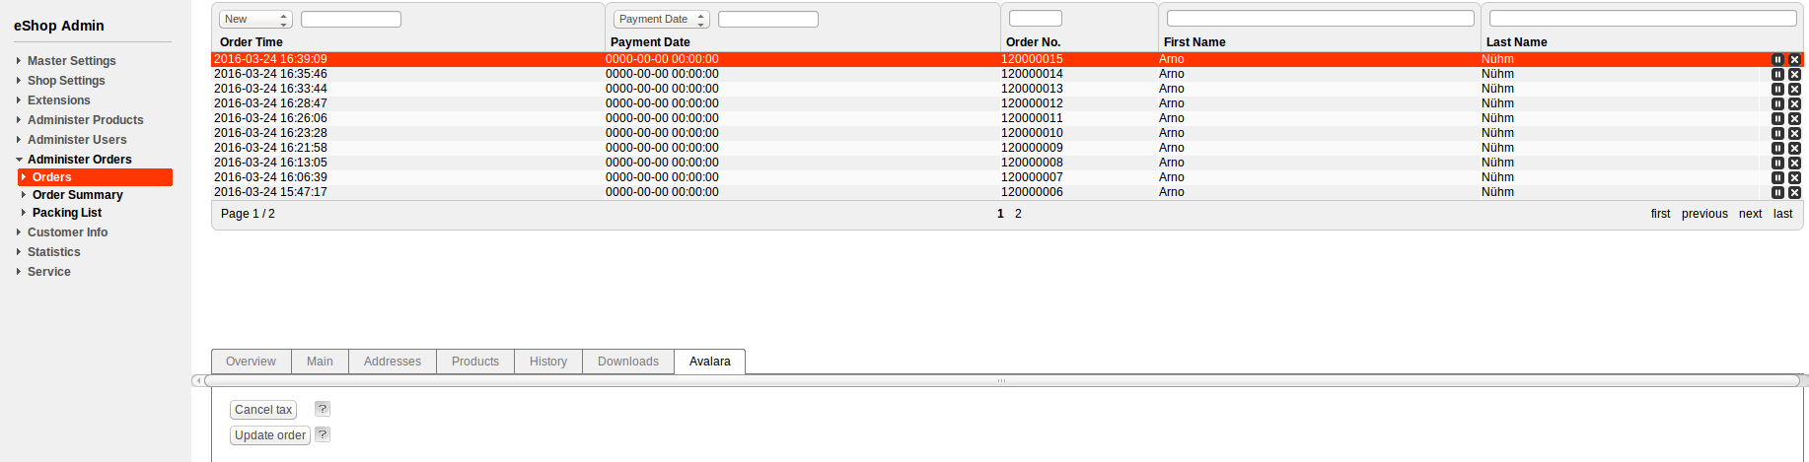Image resolution: width=1809 pixels, height=462 pixels.
Task: Click pause icon for order 120000007
Action: 1777,177
